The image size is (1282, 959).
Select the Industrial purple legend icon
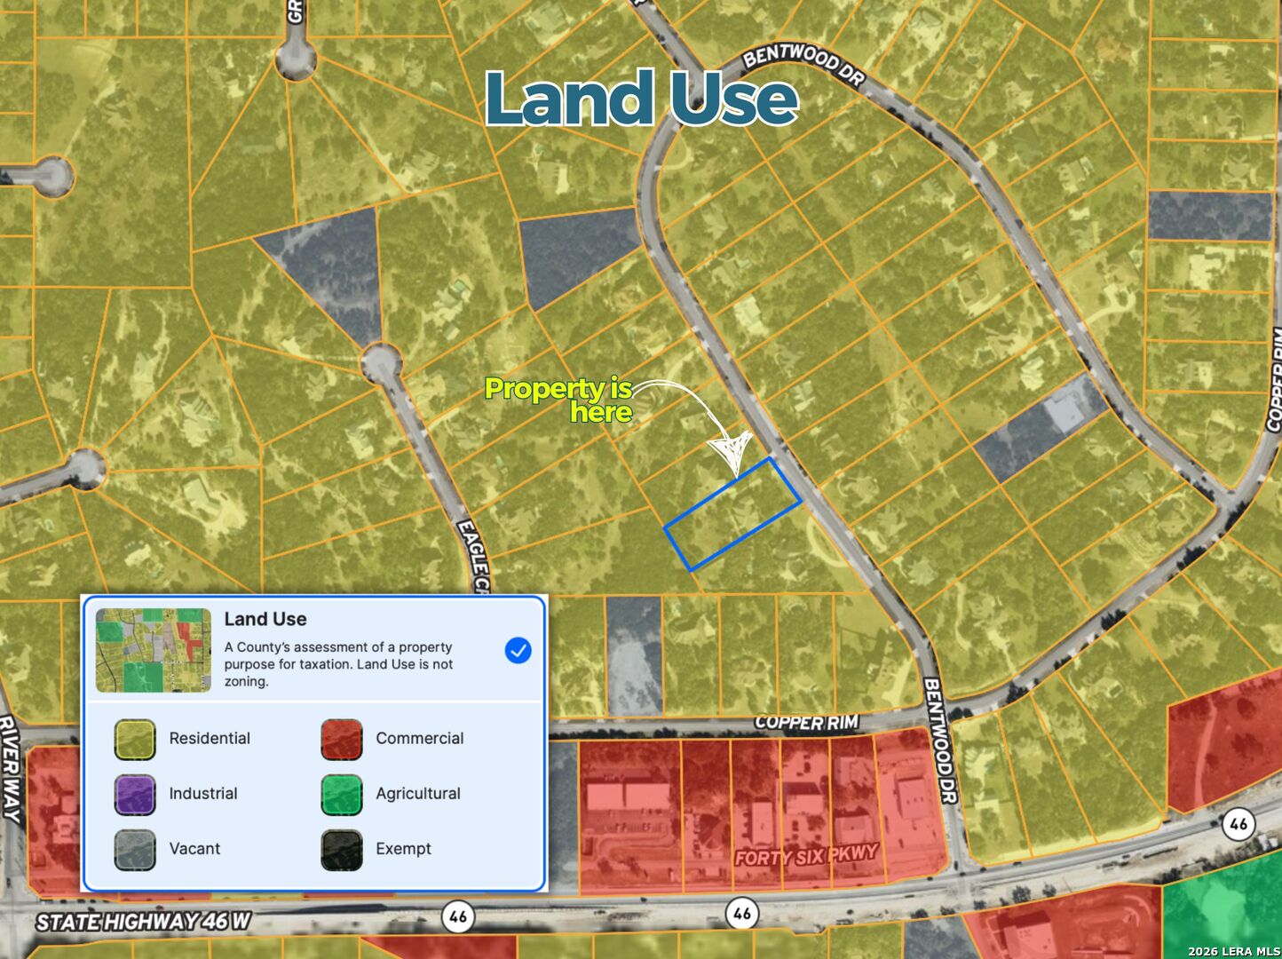point(135,794)
